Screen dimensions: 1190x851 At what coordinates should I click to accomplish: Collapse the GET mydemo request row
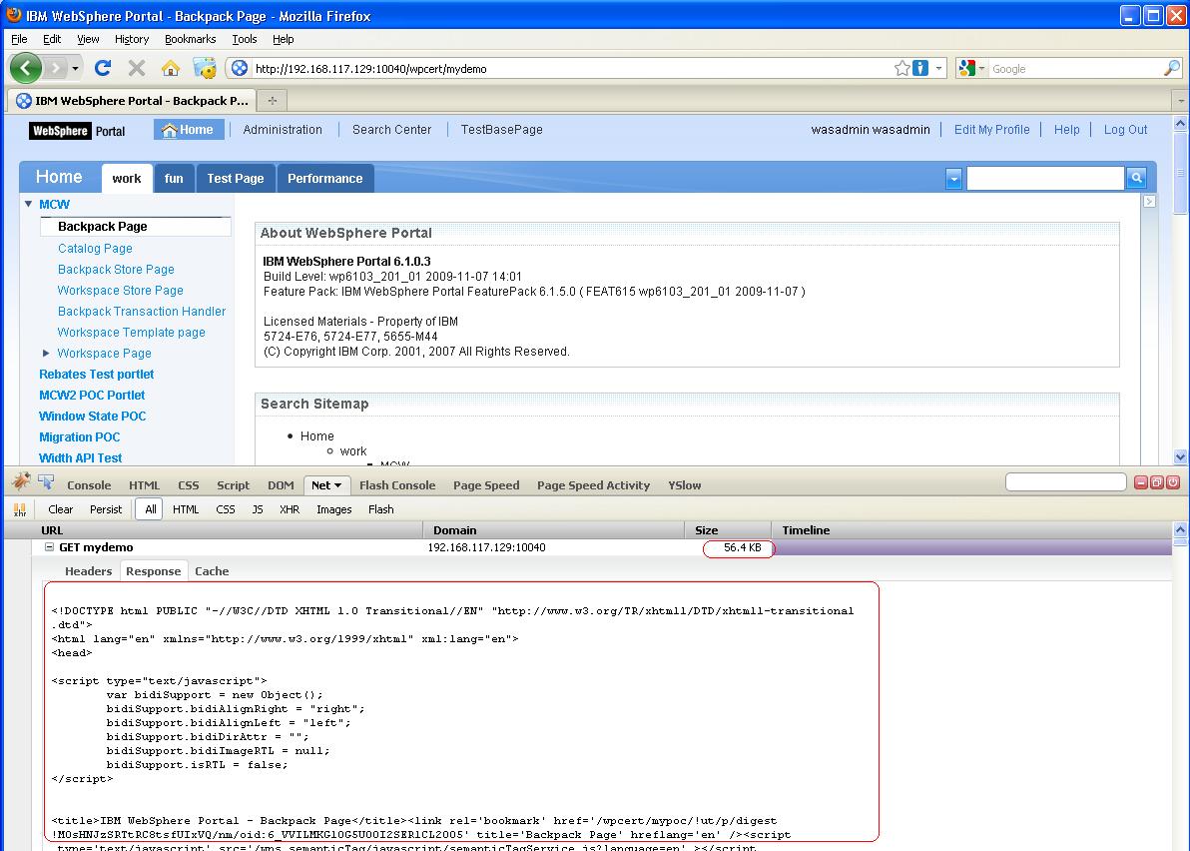coord(49,546)
